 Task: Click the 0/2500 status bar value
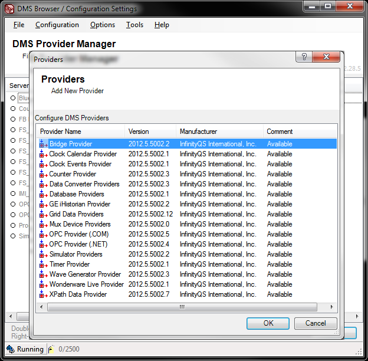click(69, 349)
